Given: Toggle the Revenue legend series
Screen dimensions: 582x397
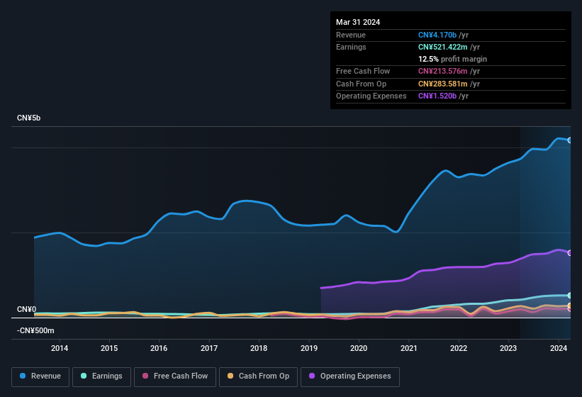Looking at the screenshot, I should 40,376.
